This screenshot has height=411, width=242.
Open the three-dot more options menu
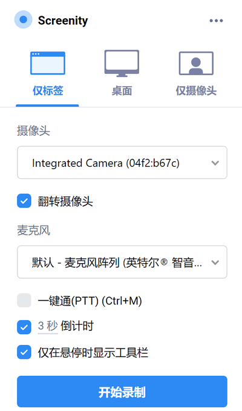pyautogui.click(x=216, y=21)
